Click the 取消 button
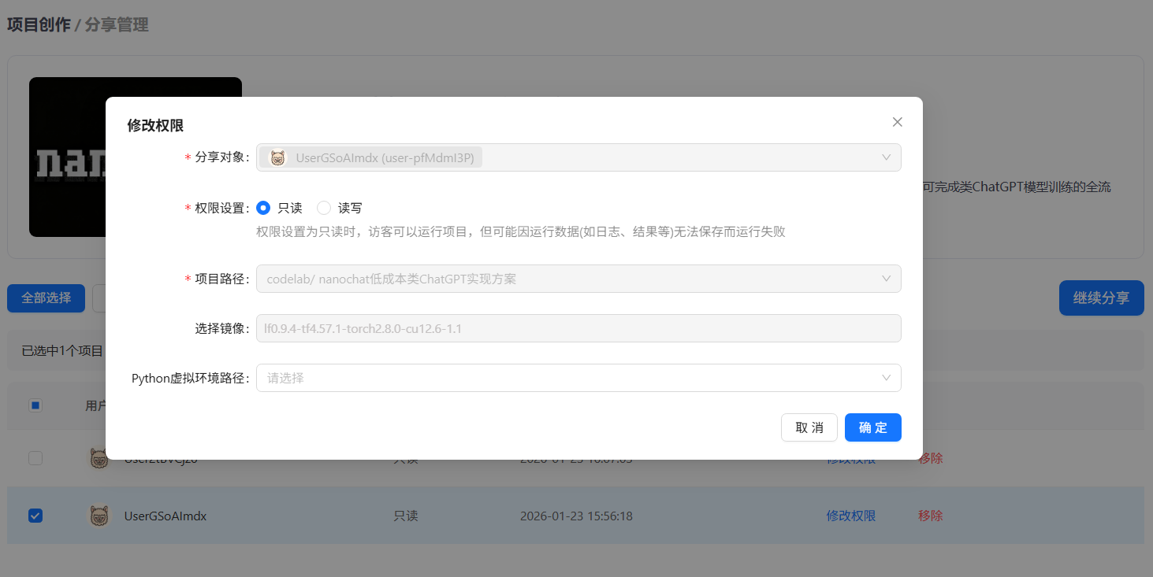Viewport: 1153px width, 577px height. [809, 427]
